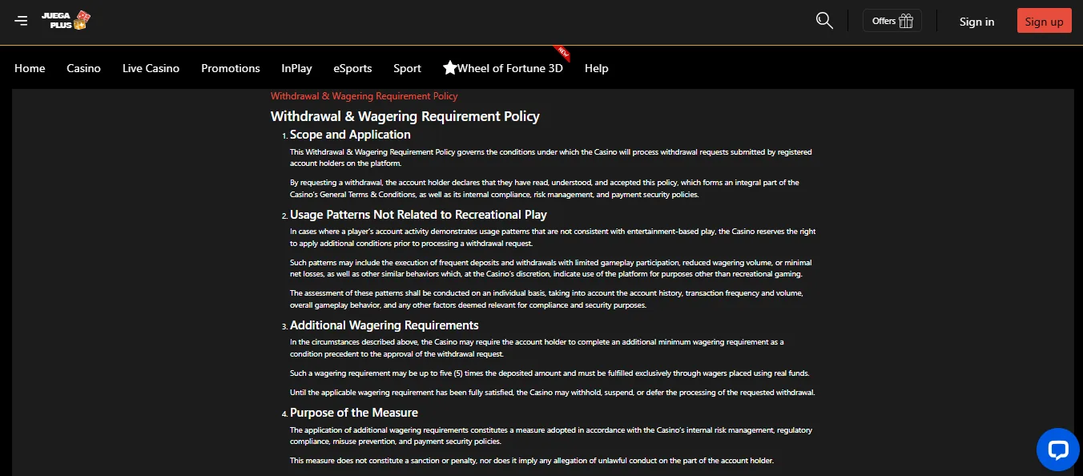Open the search magnifier icon

tap(824, 21)
